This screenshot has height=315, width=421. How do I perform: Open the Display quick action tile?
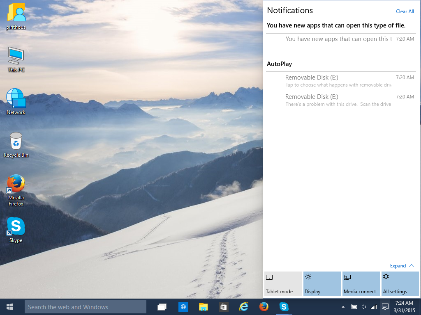click(322, 284)
